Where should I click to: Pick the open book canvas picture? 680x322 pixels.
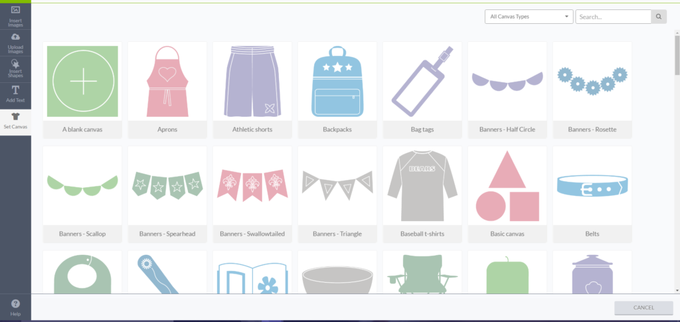point(252,278)
